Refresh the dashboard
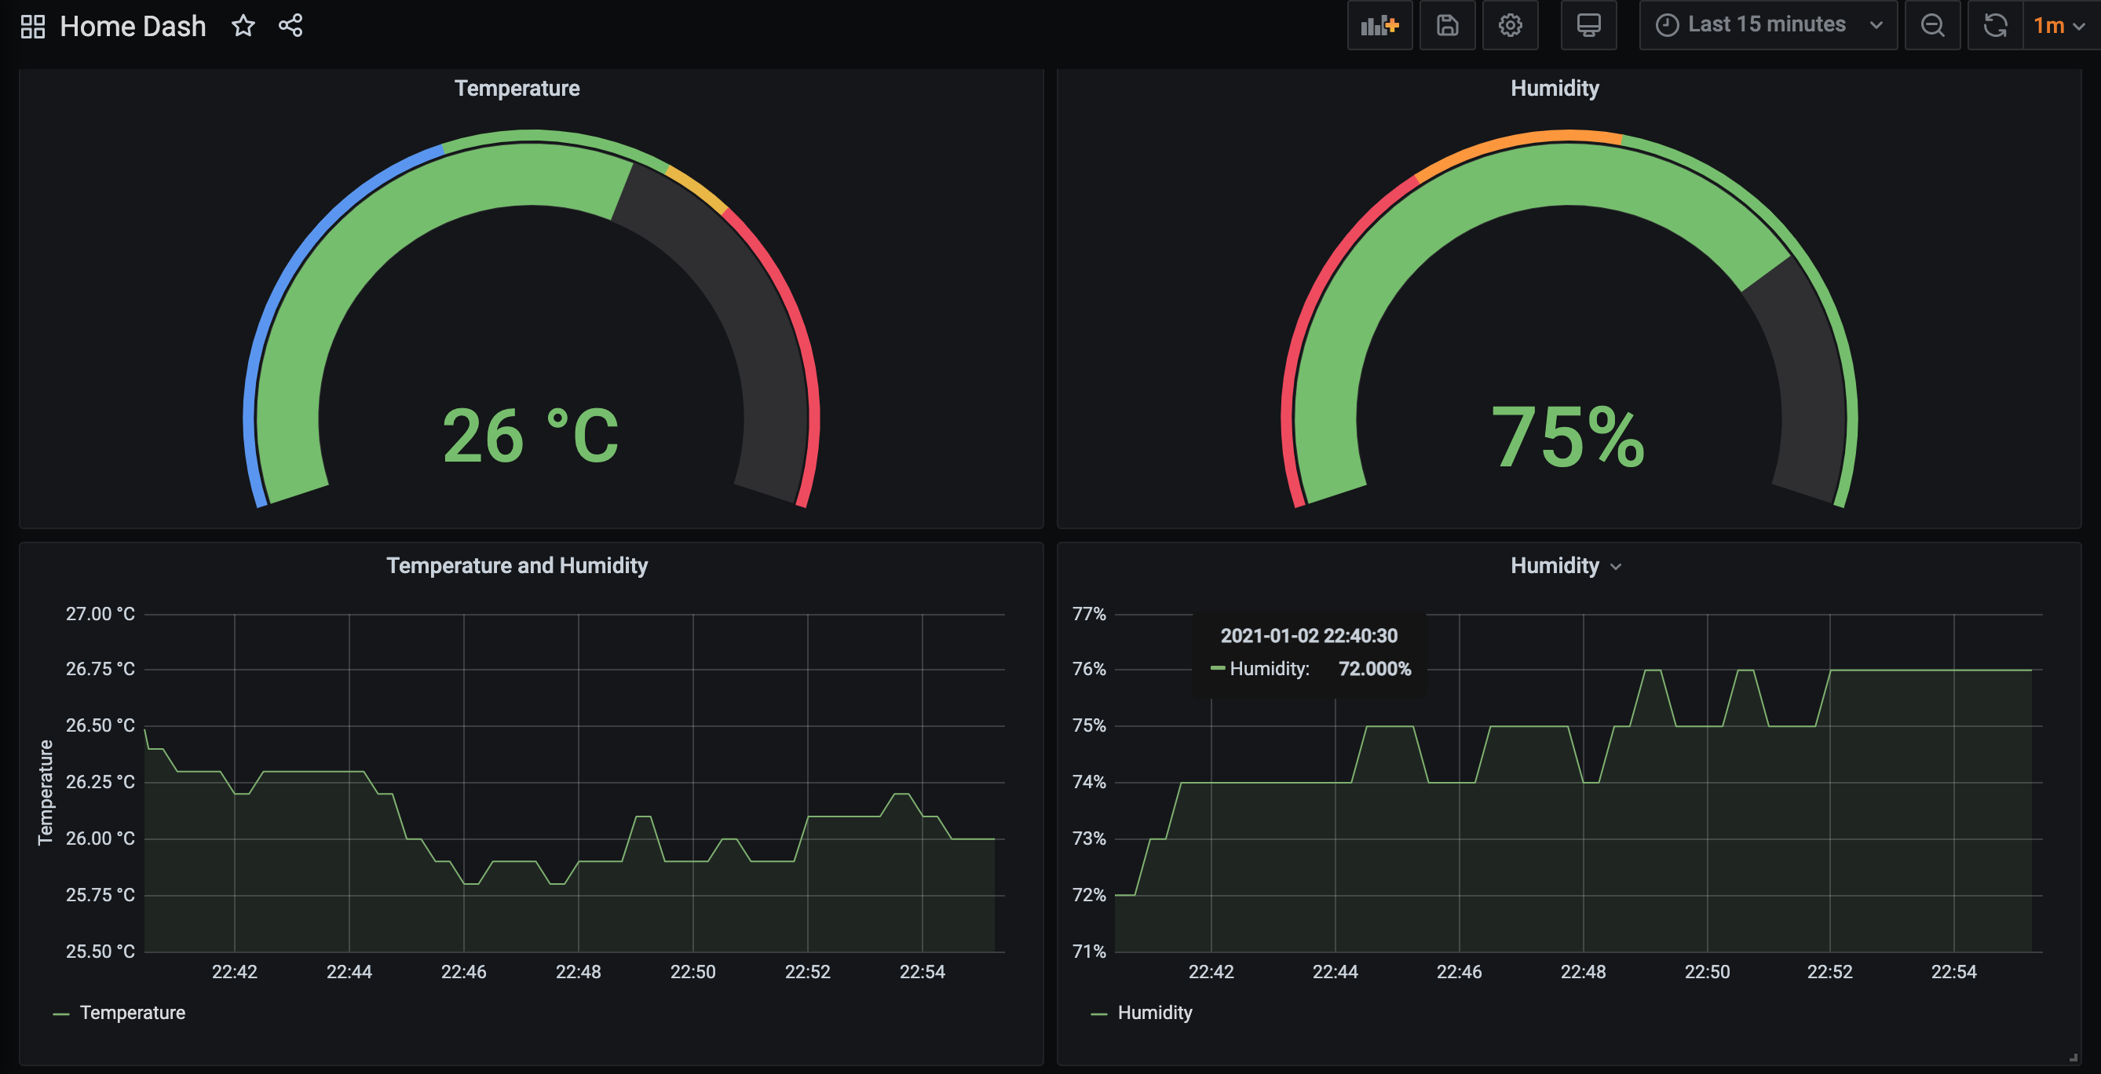Screen dimensions: 2101x1074 click(x=1995, y=25)
